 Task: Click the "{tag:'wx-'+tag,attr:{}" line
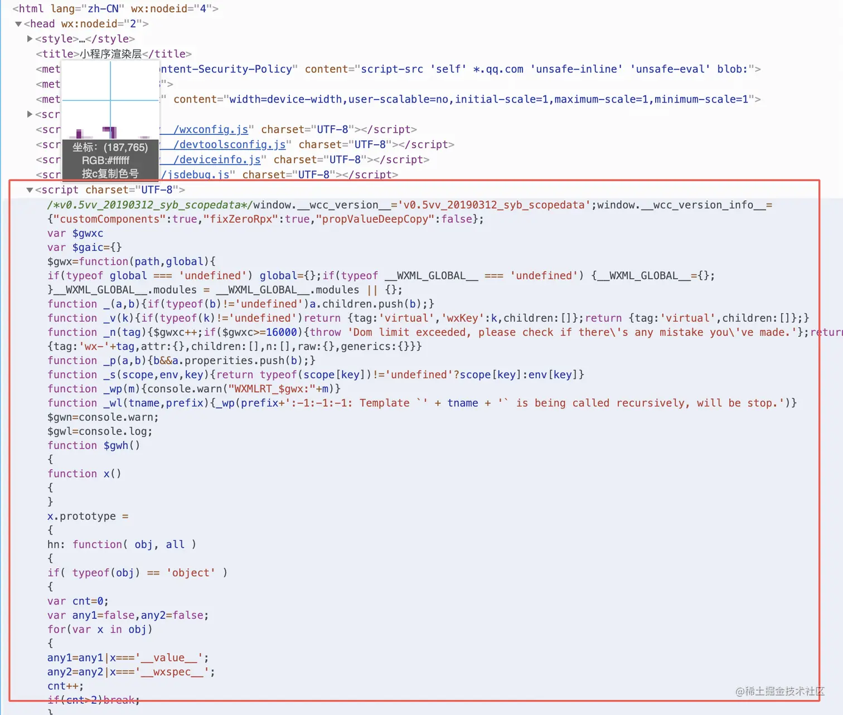pyautogui.click(x=235, y=347)
